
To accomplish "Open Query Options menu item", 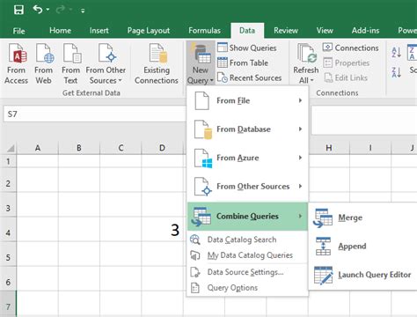I will 247,288.
